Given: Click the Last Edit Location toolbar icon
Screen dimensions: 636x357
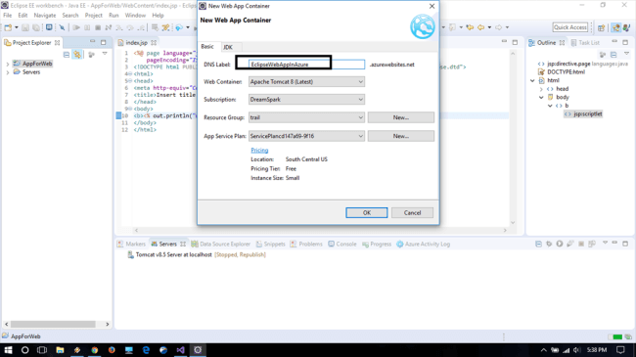Looking at the screenshot, I should [x=470, y=27].
